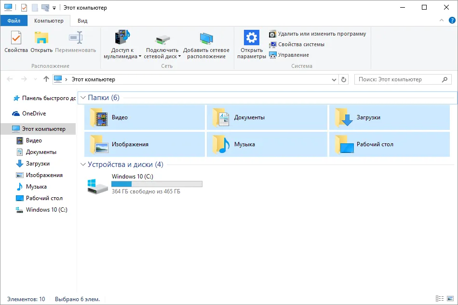Image resolution: width=458 pixels, height=305 pixels.
Task: Open Музыка in the navigation tree
Action: pyautogui.click(x=31, y=187)
